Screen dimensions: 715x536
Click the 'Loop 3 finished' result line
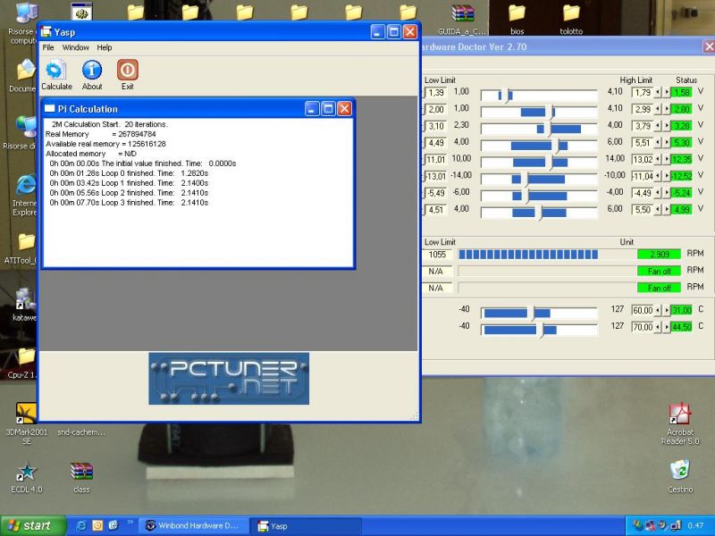[x=129, y=203]
